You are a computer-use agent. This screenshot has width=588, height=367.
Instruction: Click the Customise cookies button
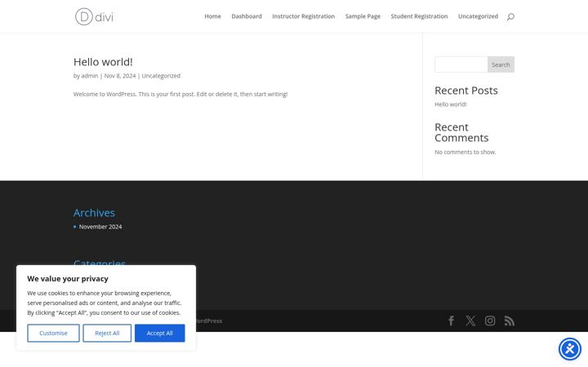[x=53, y=333]
